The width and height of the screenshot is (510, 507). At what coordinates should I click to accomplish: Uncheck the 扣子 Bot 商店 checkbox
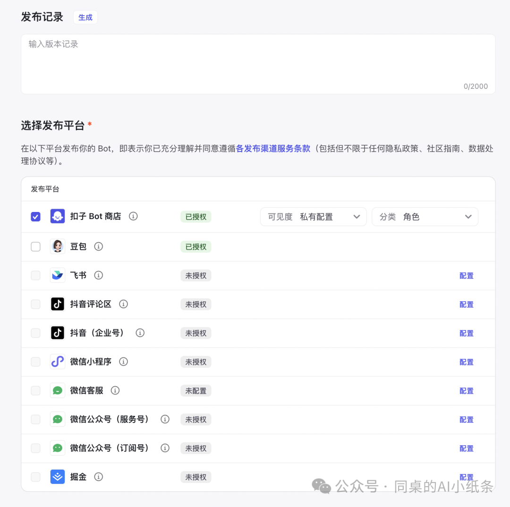[x=35, y=216]
